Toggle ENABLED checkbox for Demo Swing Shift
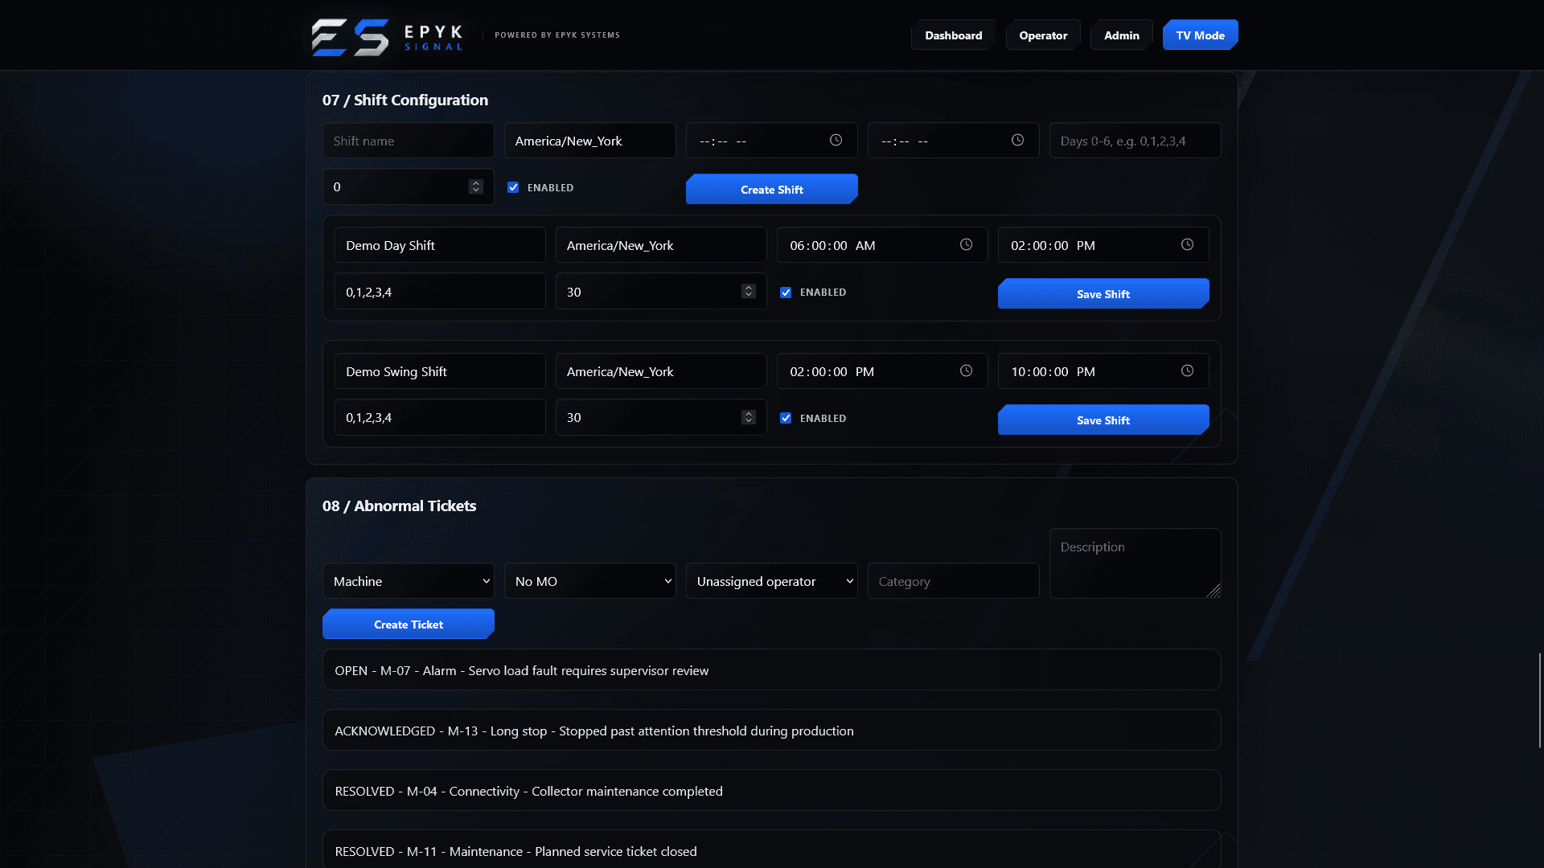Viewport: 1544px width, 868px height. pos(786,418)
